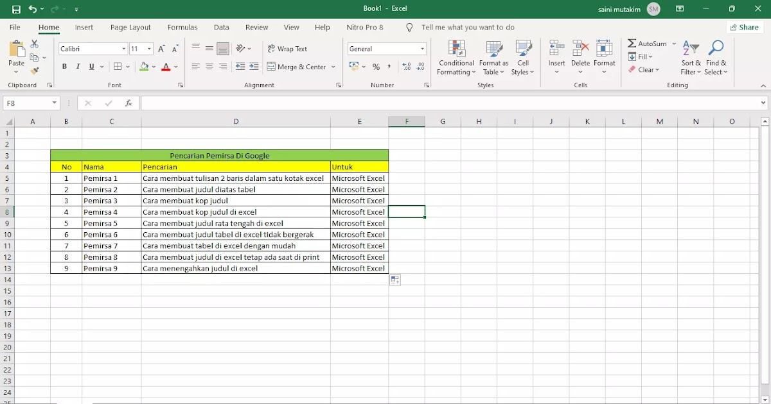Image resolution: width=771 pixels, height=404 pixels.
Task: Align text to top icon
Action: coord(196,48)
